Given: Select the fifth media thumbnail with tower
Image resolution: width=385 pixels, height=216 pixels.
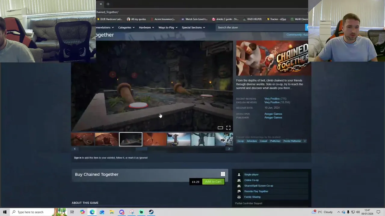Looking at the screenshot, I should (179, 139).
